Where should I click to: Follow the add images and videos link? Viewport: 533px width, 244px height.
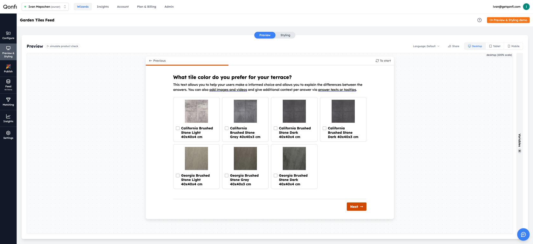[x=228, y=90]
